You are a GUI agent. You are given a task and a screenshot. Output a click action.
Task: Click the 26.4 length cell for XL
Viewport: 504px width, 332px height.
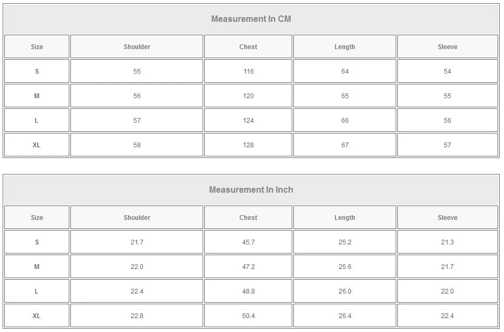[345, 316]
